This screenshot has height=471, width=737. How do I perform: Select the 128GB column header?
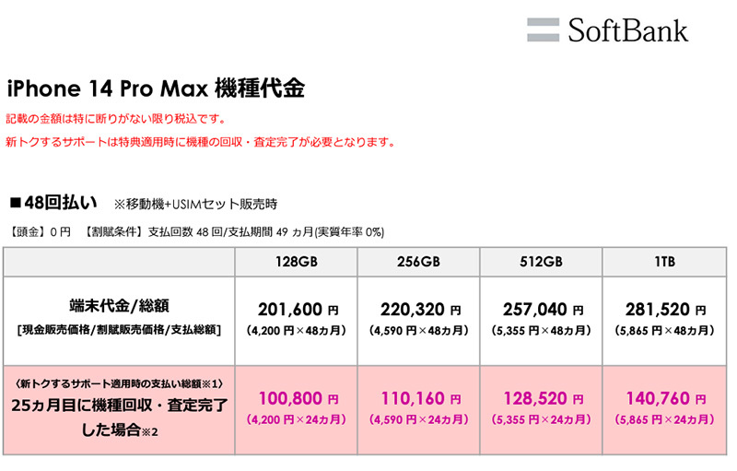click(298, 261)
